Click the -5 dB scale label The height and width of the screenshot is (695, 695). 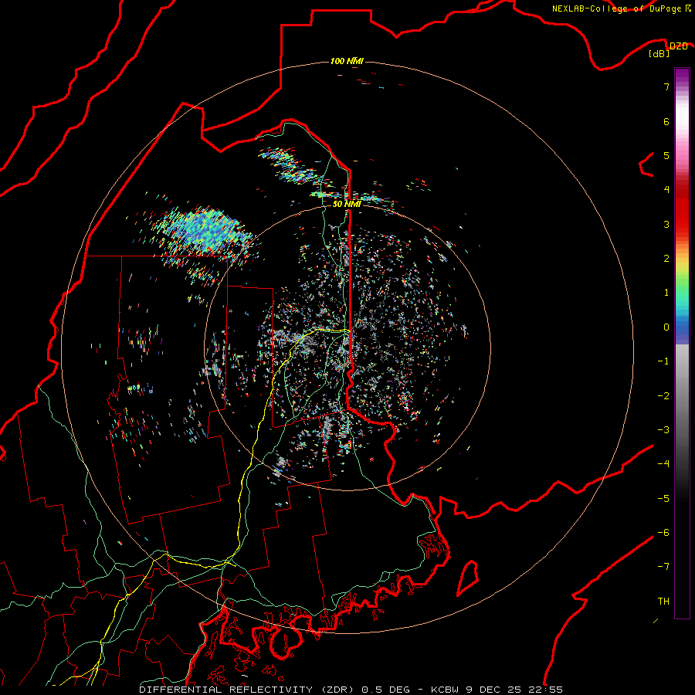point(663,499)
